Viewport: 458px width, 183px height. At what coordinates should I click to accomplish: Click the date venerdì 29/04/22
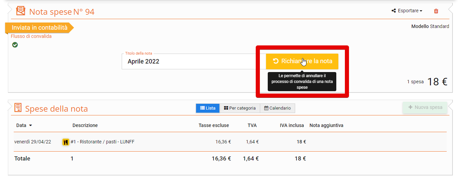tap(33, 142)
